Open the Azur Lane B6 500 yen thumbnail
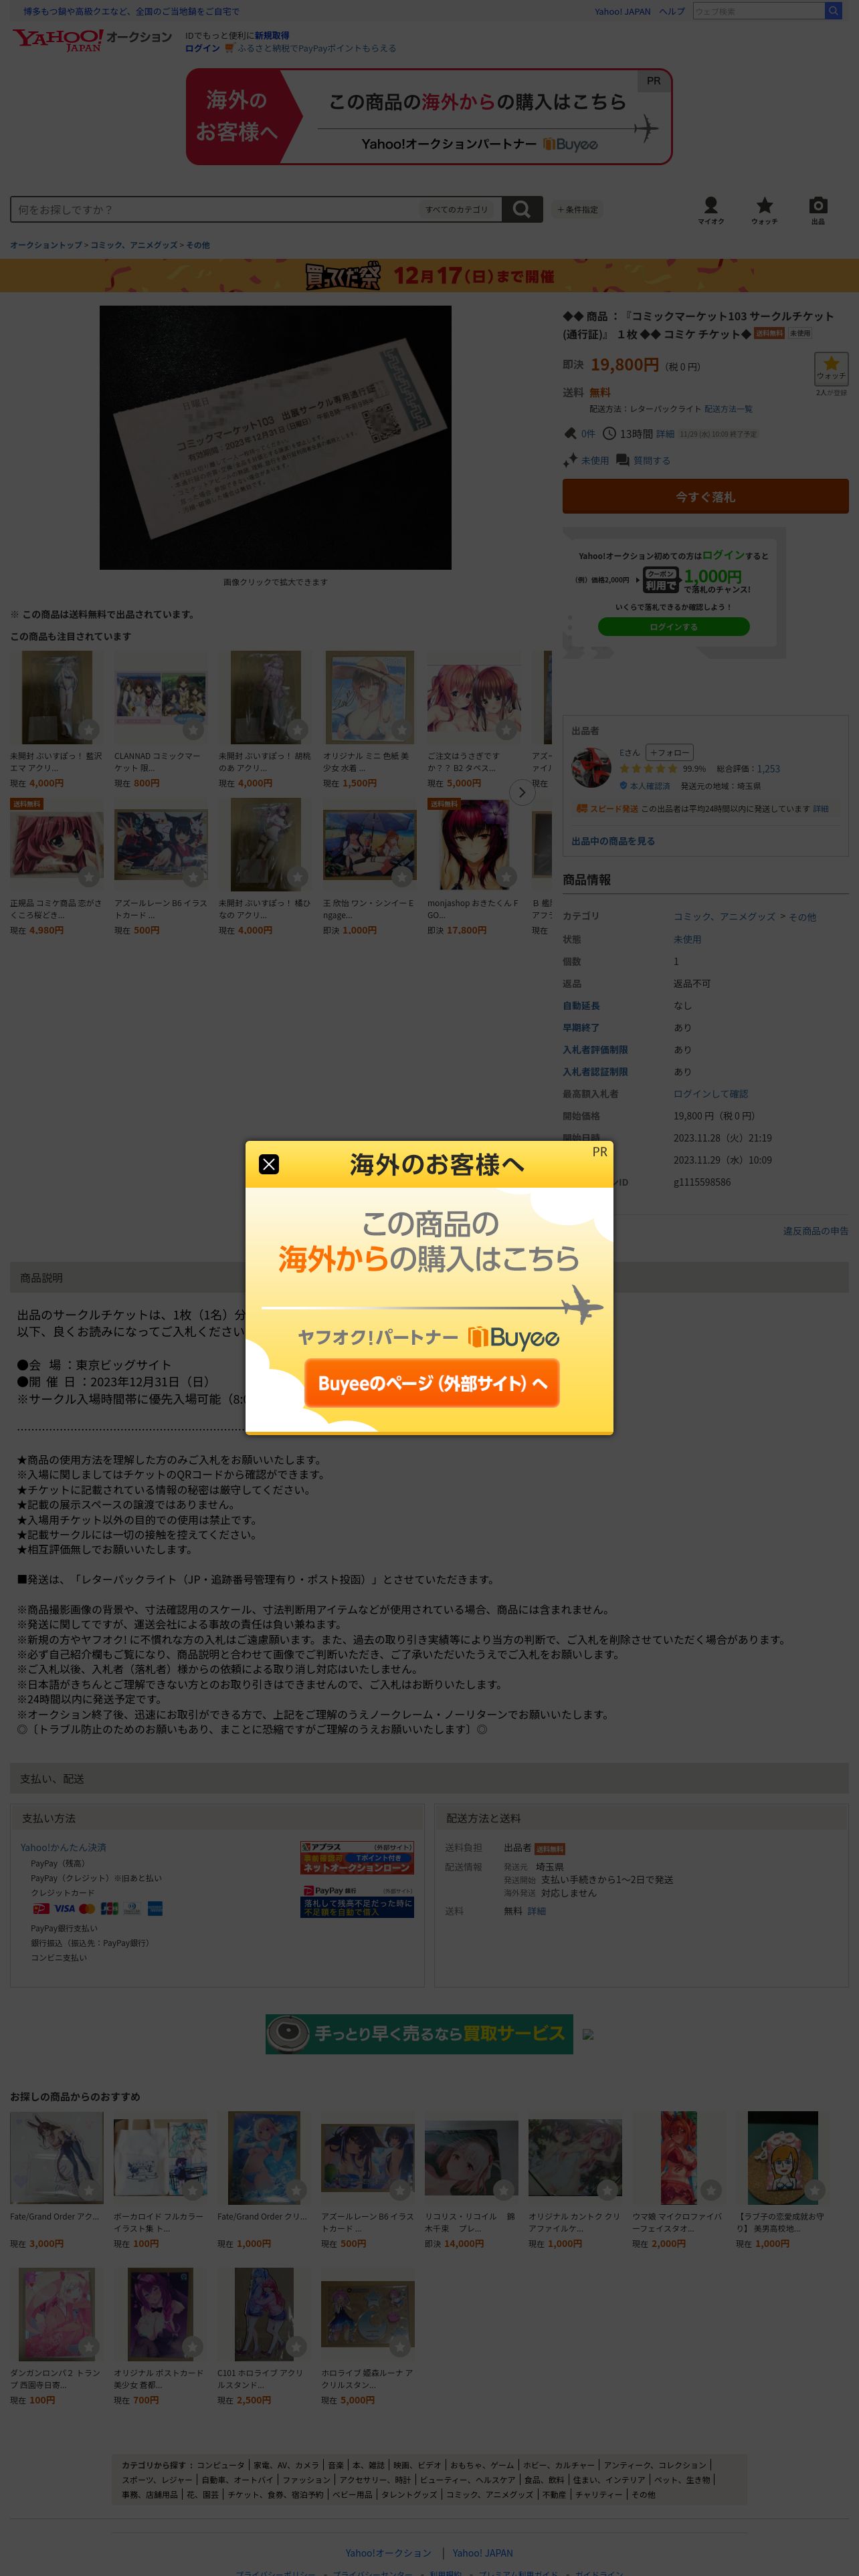This screenshot has height=2576, width=859. pos(161,845)
